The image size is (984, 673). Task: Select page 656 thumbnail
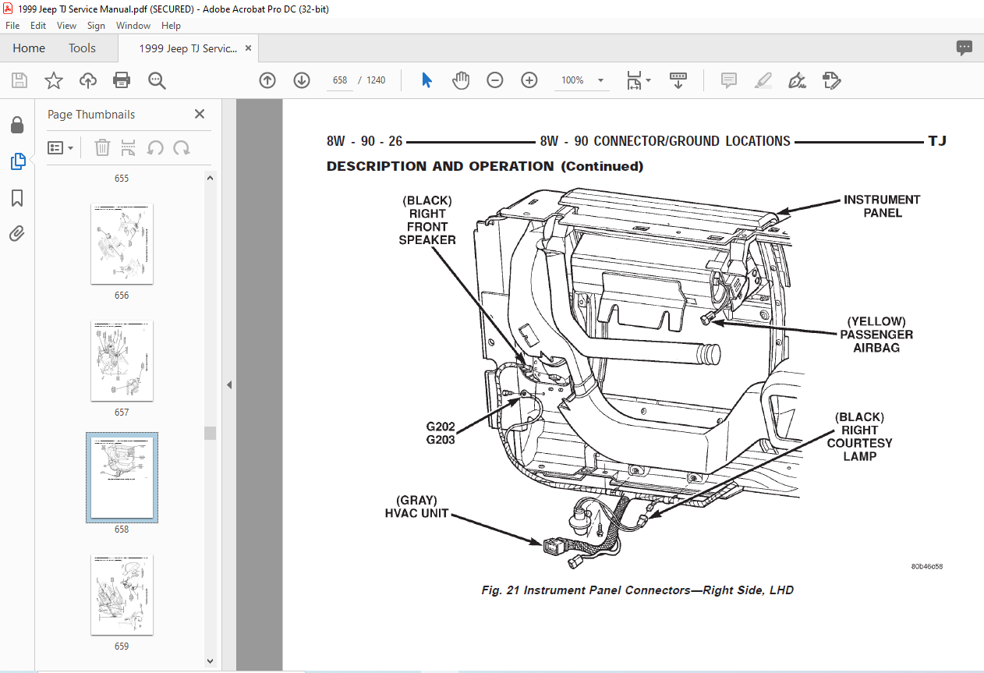coord(122,244)
